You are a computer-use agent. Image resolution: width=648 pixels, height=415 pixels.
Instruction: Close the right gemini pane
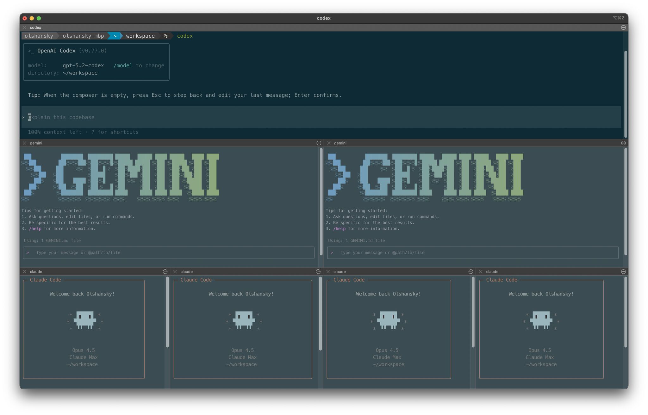[x=329, y=143]
